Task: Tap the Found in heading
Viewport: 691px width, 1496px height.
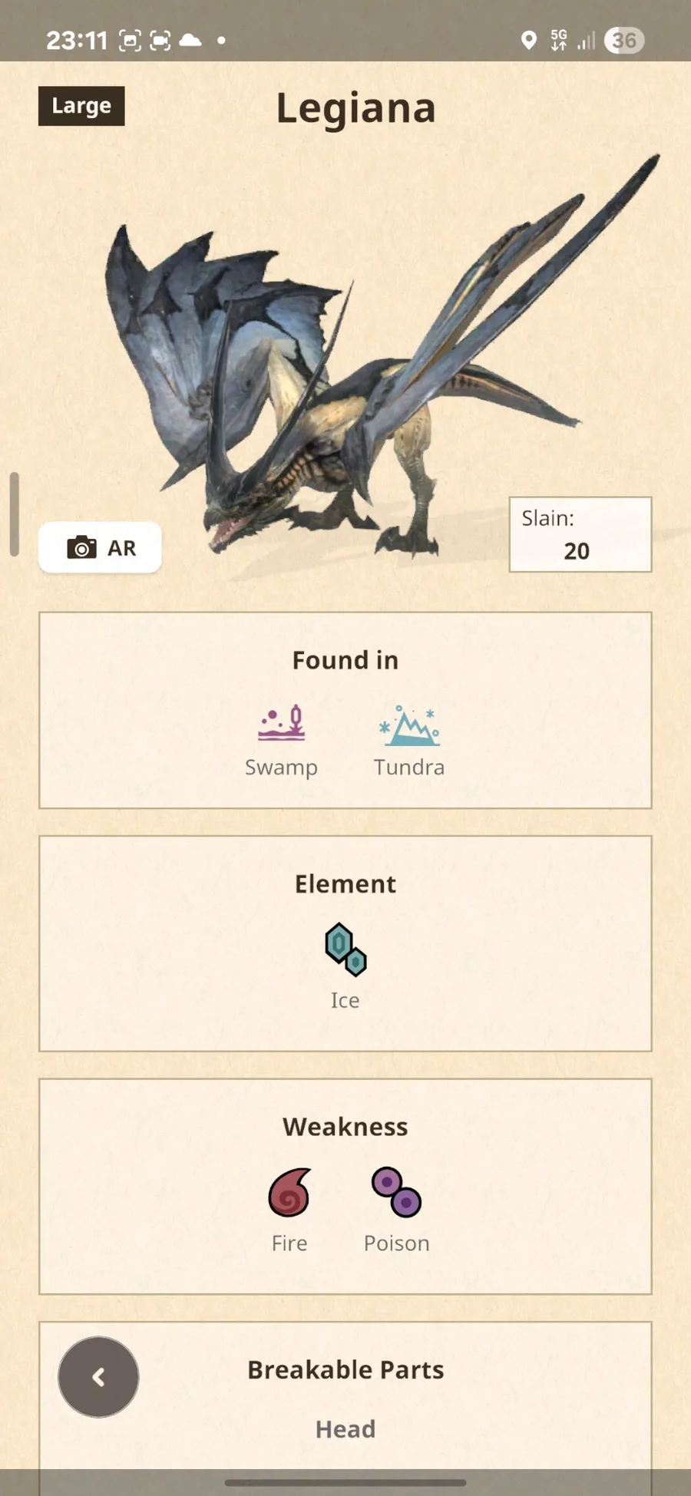Action: click(345, 660)
